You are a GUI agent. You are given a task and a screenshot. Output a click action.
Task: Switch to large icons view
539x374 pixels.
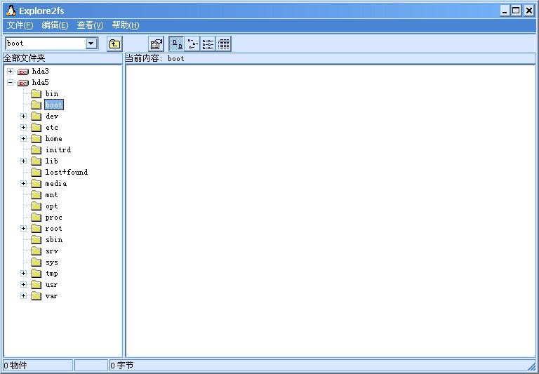177,44
